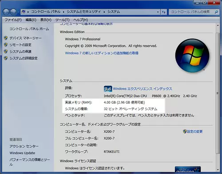Open the ファイル(F) menu

[x=13, y=20]
